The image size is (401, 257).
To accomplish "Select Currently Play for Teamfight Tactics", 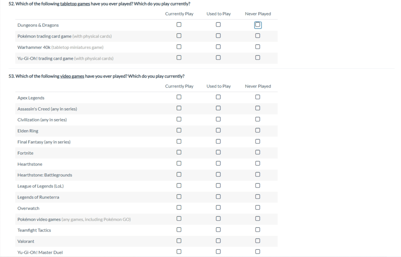I will (x=179, y=230).
